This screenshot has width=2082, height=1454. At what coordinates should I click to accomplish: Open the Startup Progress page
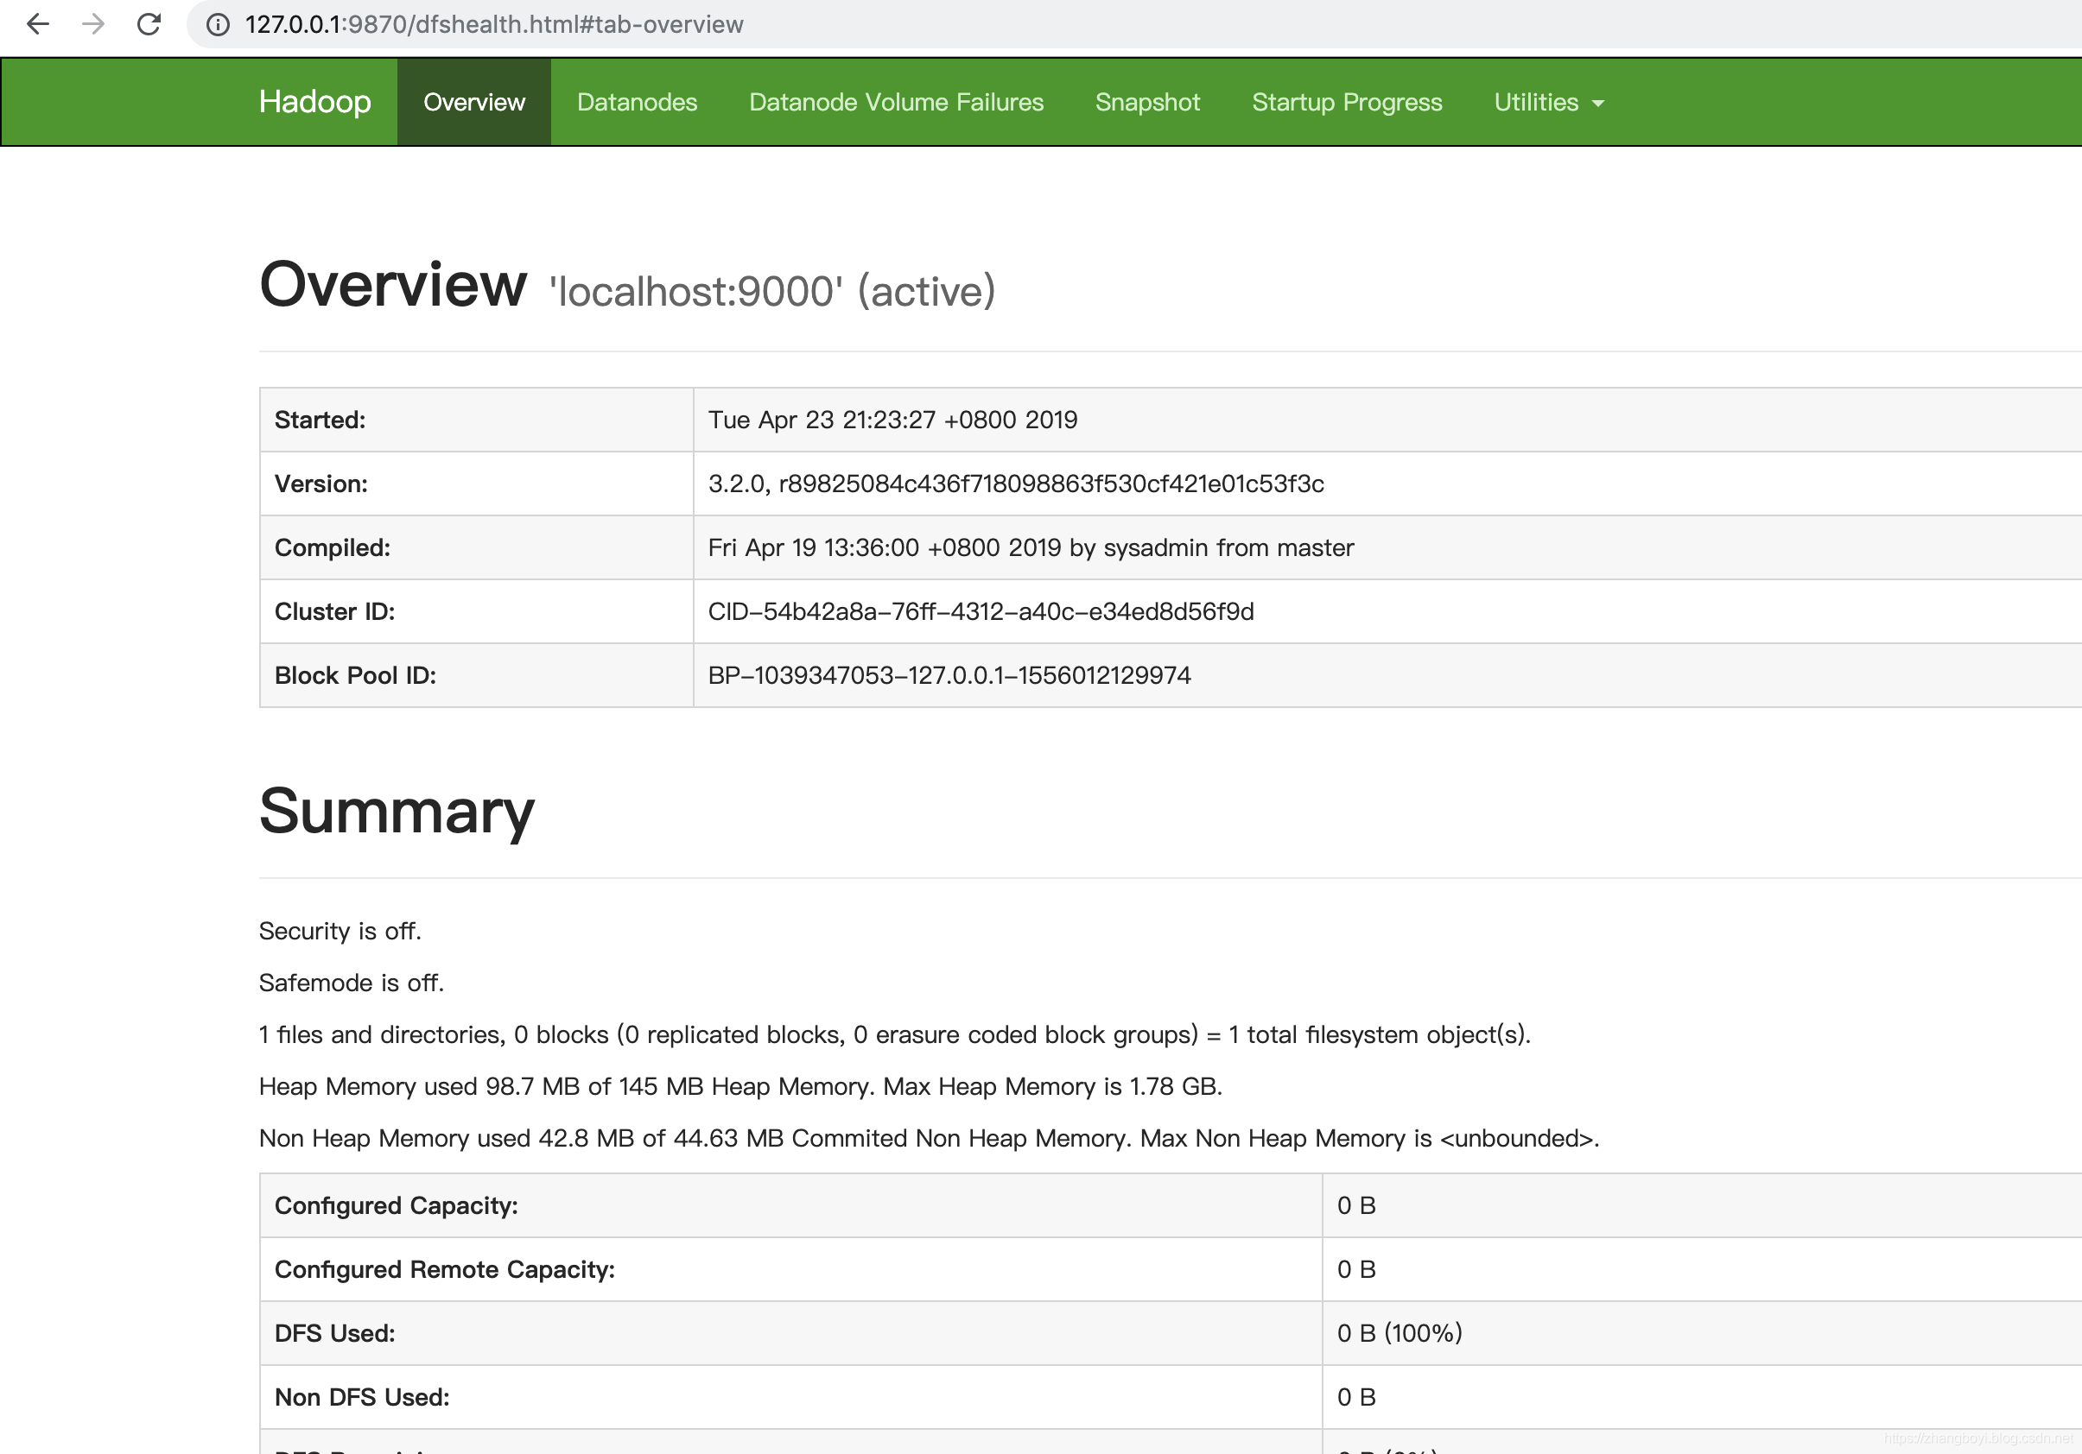click(x=1347, y=102)
